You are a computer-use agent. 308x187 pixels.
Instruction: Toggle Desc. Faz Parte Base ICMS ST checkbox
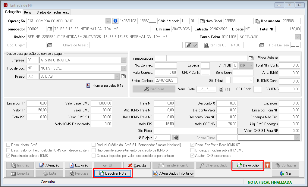pyautogui.click(x=192, y=145)
